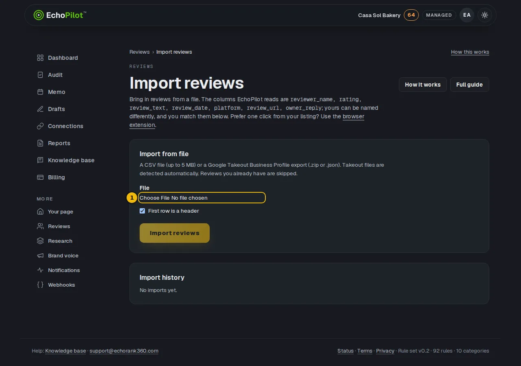Click the Reviews people icon in sidebar

[40, 226]
